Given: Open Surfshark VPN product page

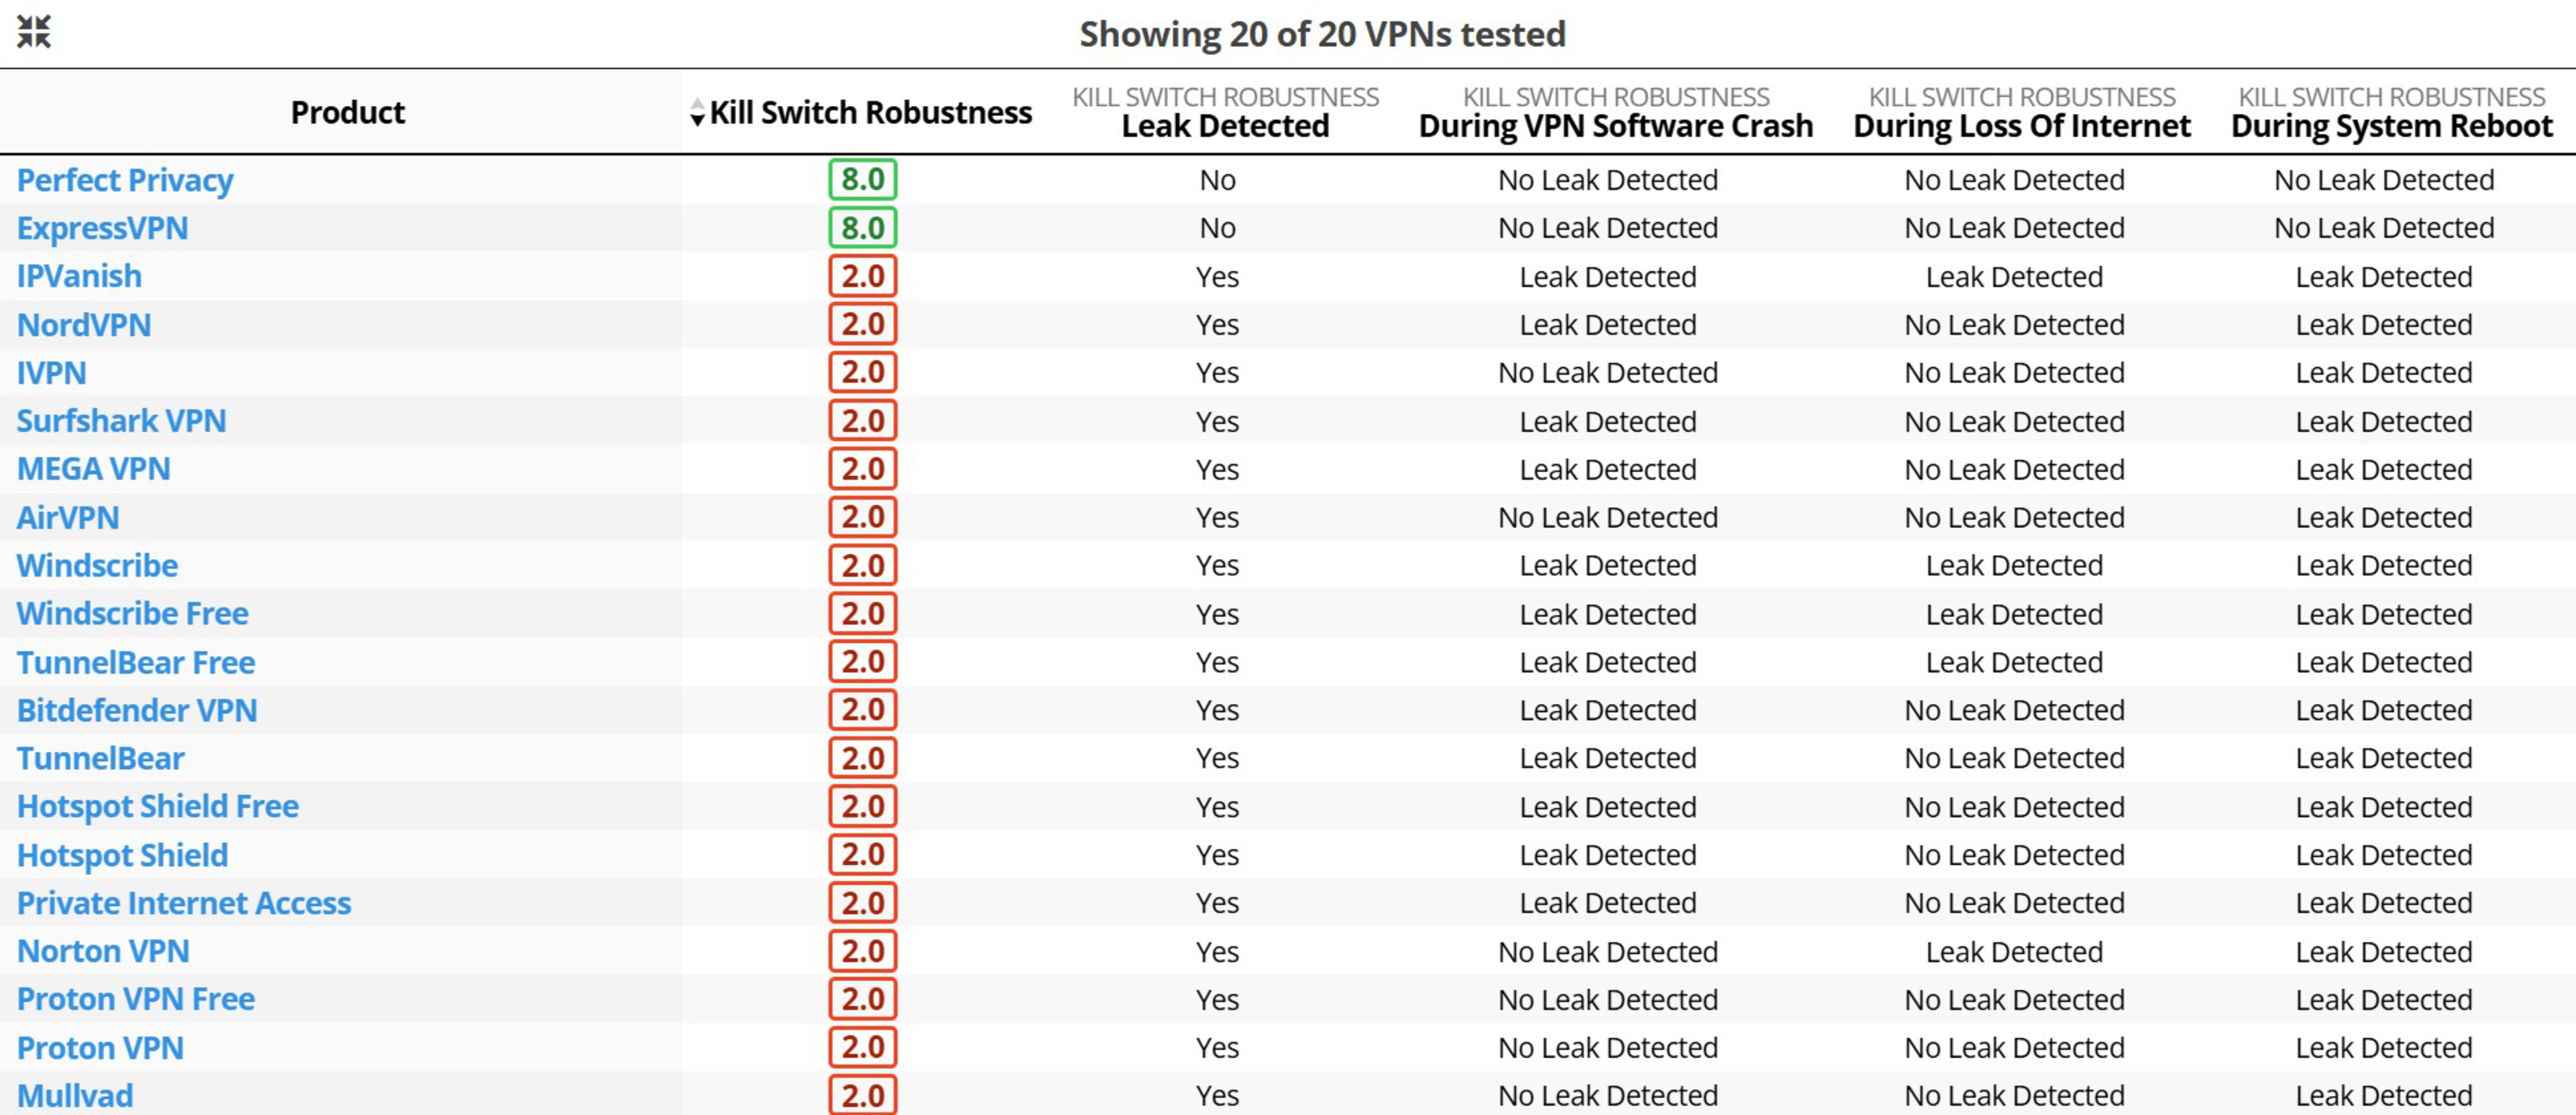Looking at the screenshot, I should (121, 420).
